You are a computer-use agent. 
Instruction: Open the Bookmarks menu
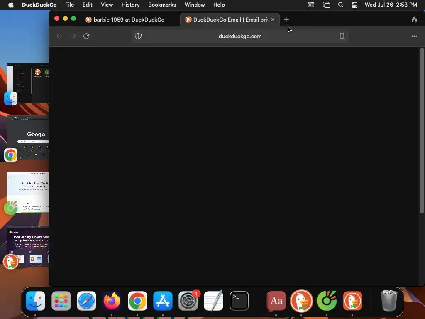pyautogui.click(x=162, y=5)
